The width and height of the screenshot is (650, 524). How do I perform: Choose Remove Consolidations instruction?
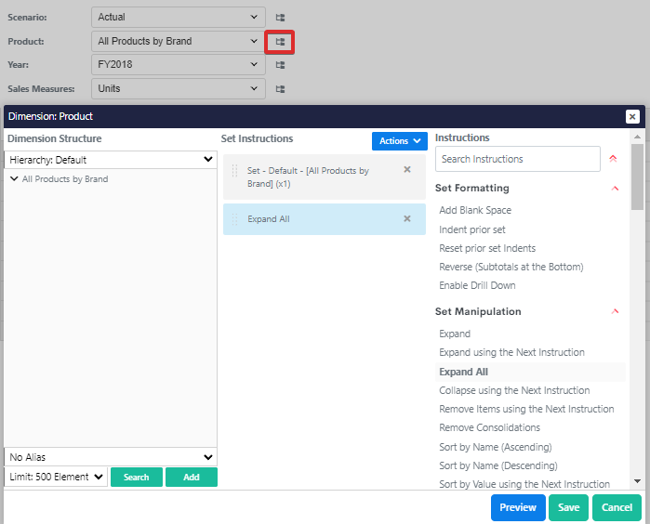[x=489, y=428]
